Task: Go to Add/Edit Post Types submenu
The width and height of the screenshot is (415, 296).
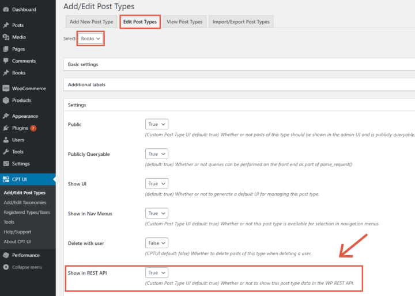Action: click(x=25, y=193)
